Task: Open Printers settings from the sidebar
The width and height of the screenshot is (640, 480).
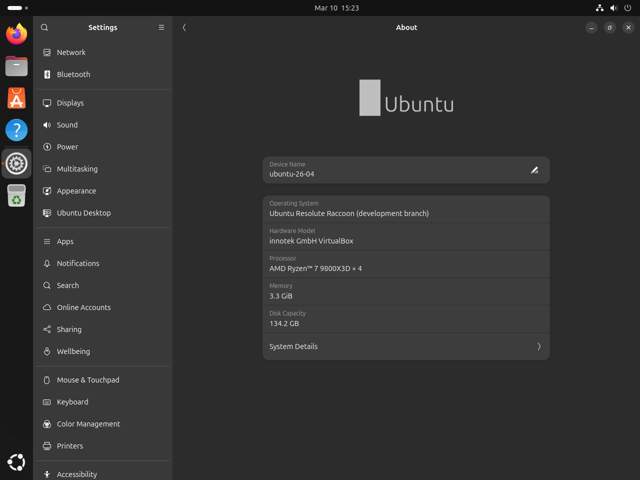Action: coord(70,445)
